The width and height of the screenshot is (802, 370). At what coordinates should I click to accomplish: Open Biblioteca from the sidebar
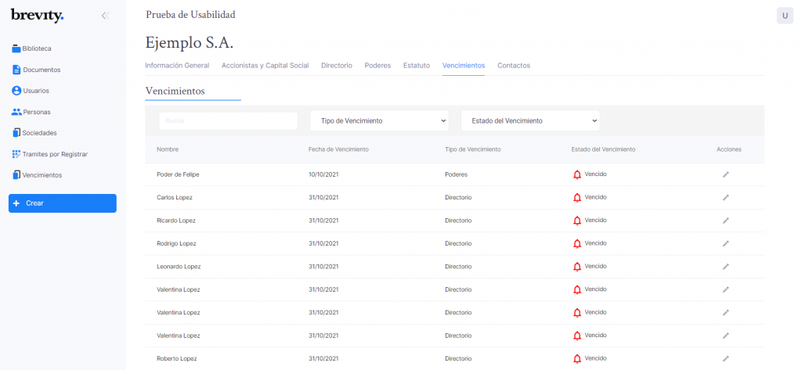(31, 48)
